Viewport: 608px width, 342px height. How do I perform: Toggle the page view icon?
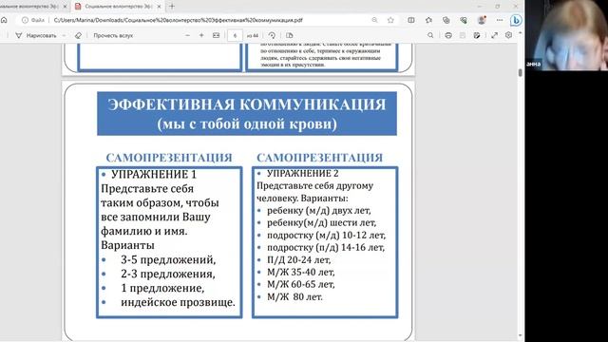pyautogui.click(x=289, y=35)
